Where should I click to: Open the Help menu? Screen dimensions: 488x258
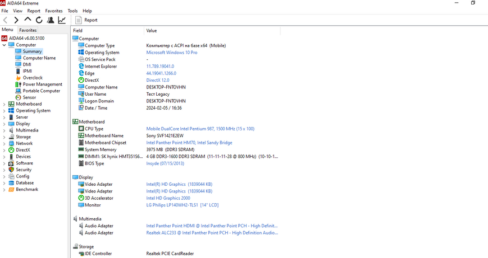pos(87,11)
